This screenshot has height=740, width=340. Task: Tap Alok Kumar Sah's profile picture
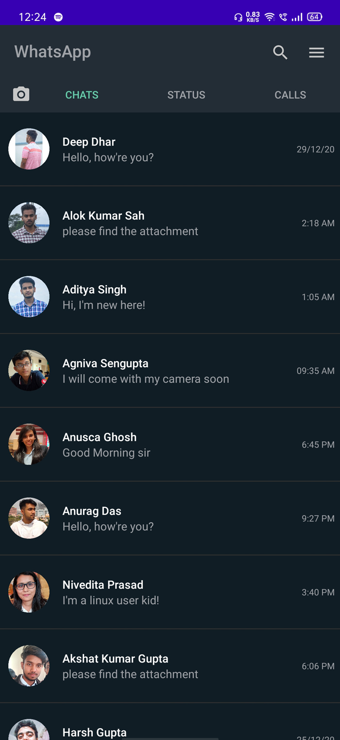[29, 222]
